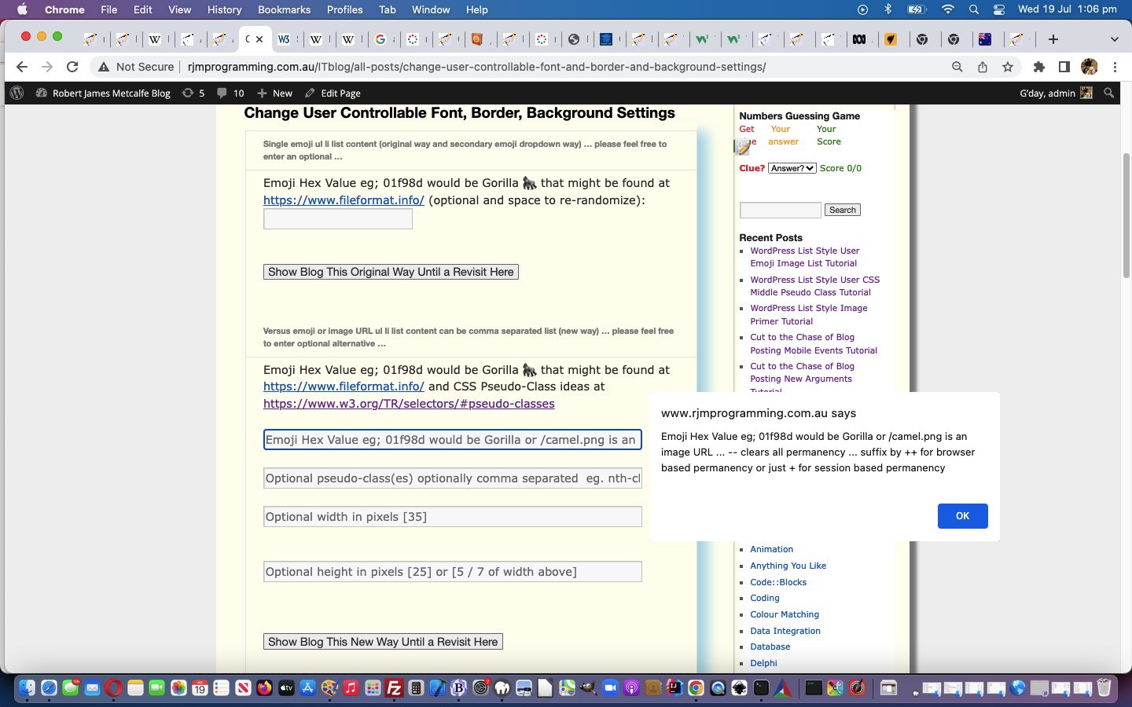Open the 5 pending updates item

click(193, 93)
